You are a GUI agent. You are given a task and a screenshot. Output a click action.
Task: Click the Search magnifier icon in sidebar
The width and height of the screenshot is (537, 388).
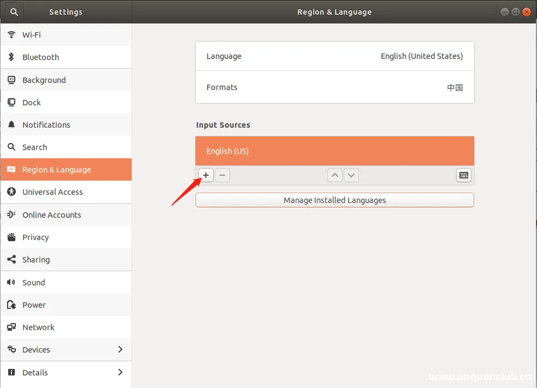[12, 147]
